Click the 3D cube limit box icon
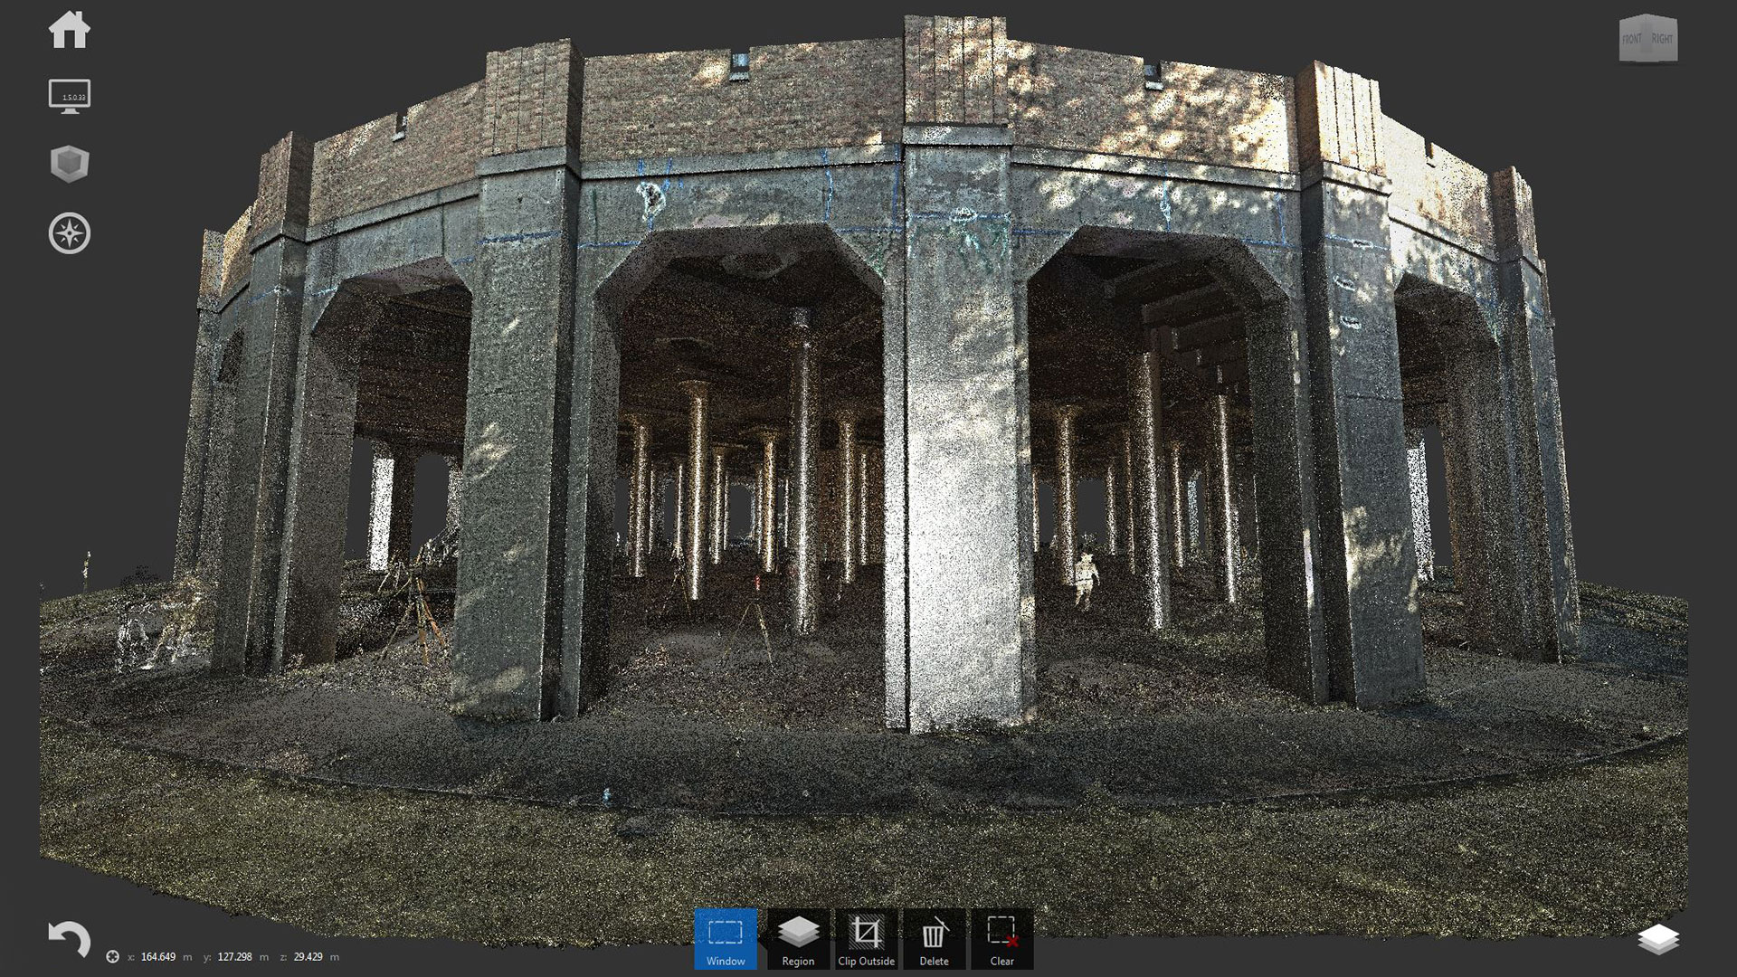1737x977 pixels. tap(70, 165)
